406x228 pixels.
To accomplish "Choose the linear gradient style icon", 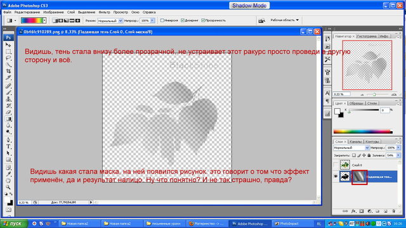I will click(55, 20).
